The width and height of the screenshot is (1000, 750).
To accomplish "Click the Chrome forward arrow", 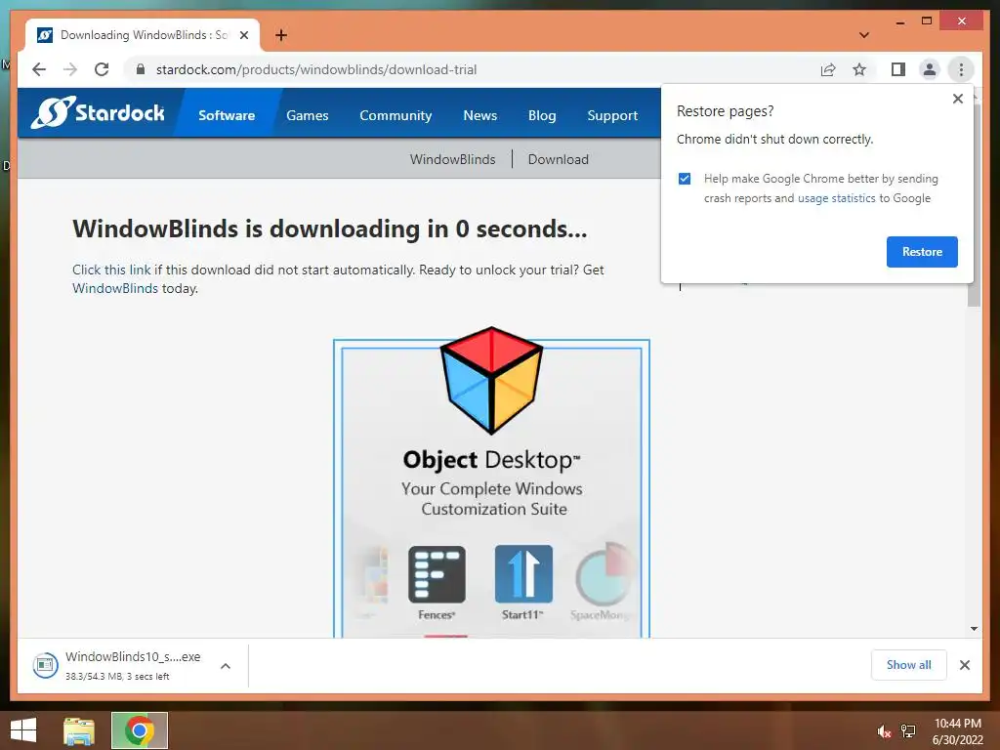I will 70,69.
